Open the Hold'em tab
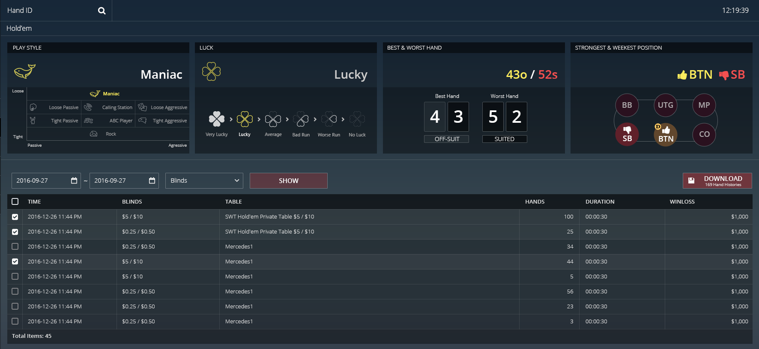The width and height of the screenshot is (759, 349). (19, 28)
